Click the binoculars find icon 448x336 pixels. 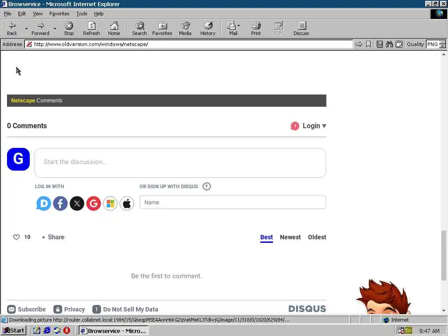coord(389,44)
